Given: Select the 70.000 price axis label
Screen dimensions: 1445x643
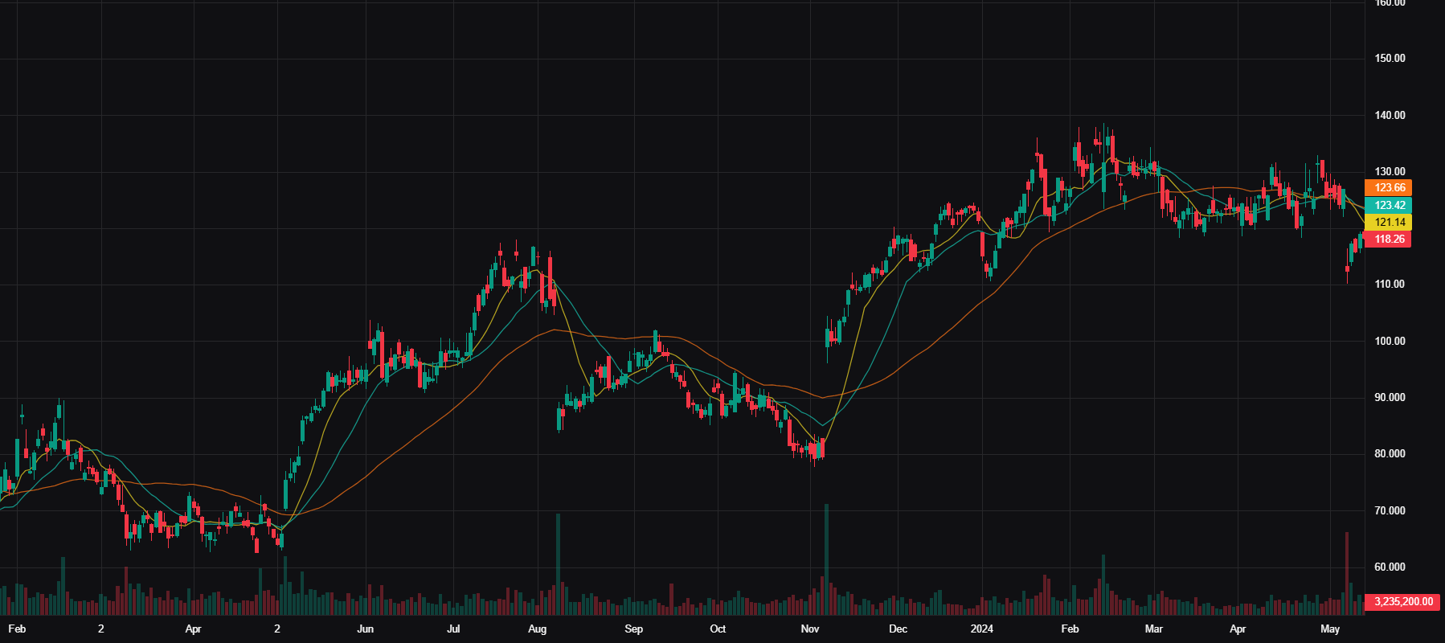Looking at the screenshot, I should click(x=1390, y=510).
